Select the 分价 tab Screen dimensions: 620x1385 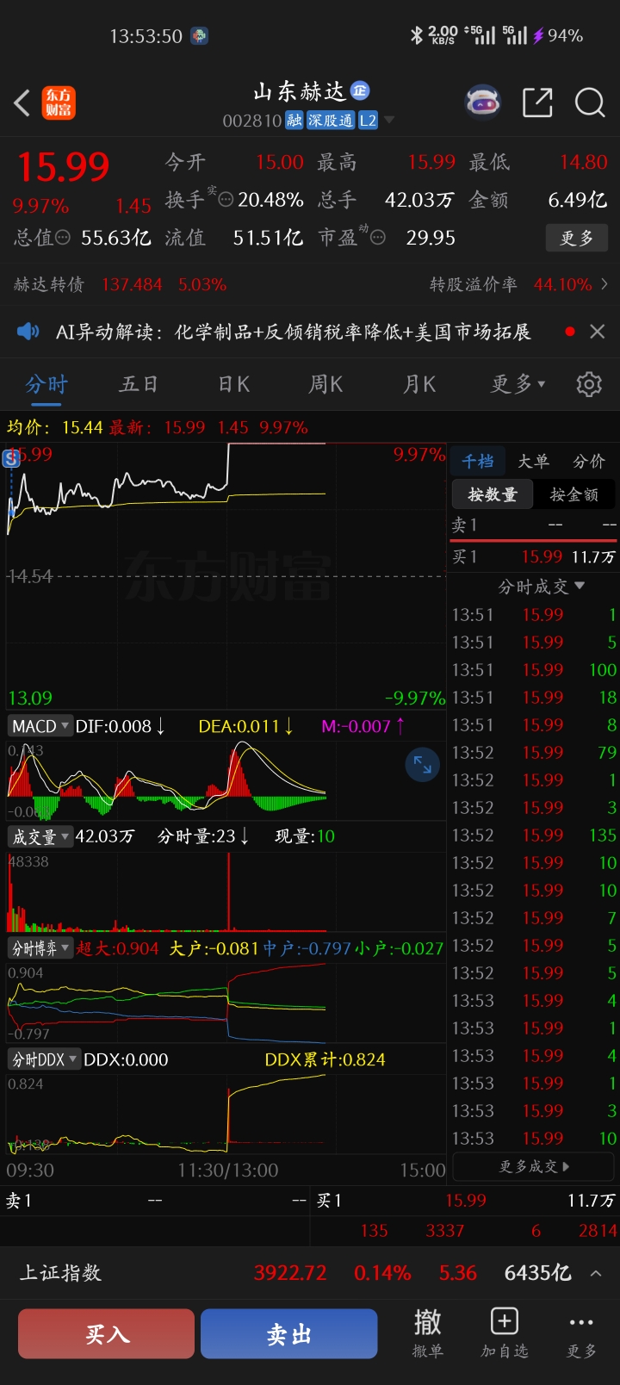point(589,461)
